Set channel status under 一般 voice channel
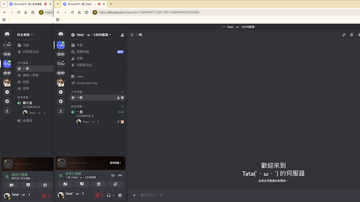This screenshot has height=202, width=360. coord(85,116)
